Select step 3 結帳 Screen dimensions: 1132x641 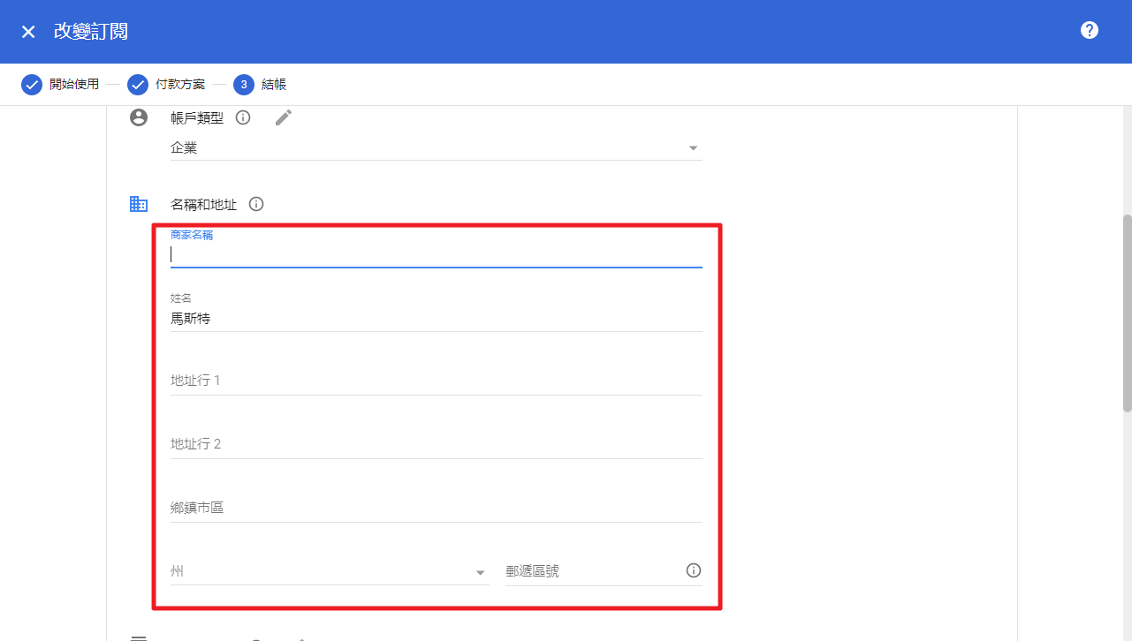pyautogui.click(x=260, y=85)
